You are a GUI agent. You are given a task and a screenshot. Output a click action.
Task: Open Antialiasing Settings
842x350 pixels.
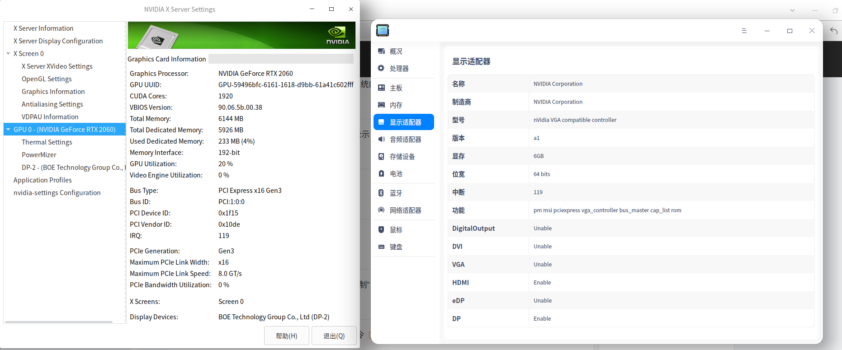[x=52, y=104]
